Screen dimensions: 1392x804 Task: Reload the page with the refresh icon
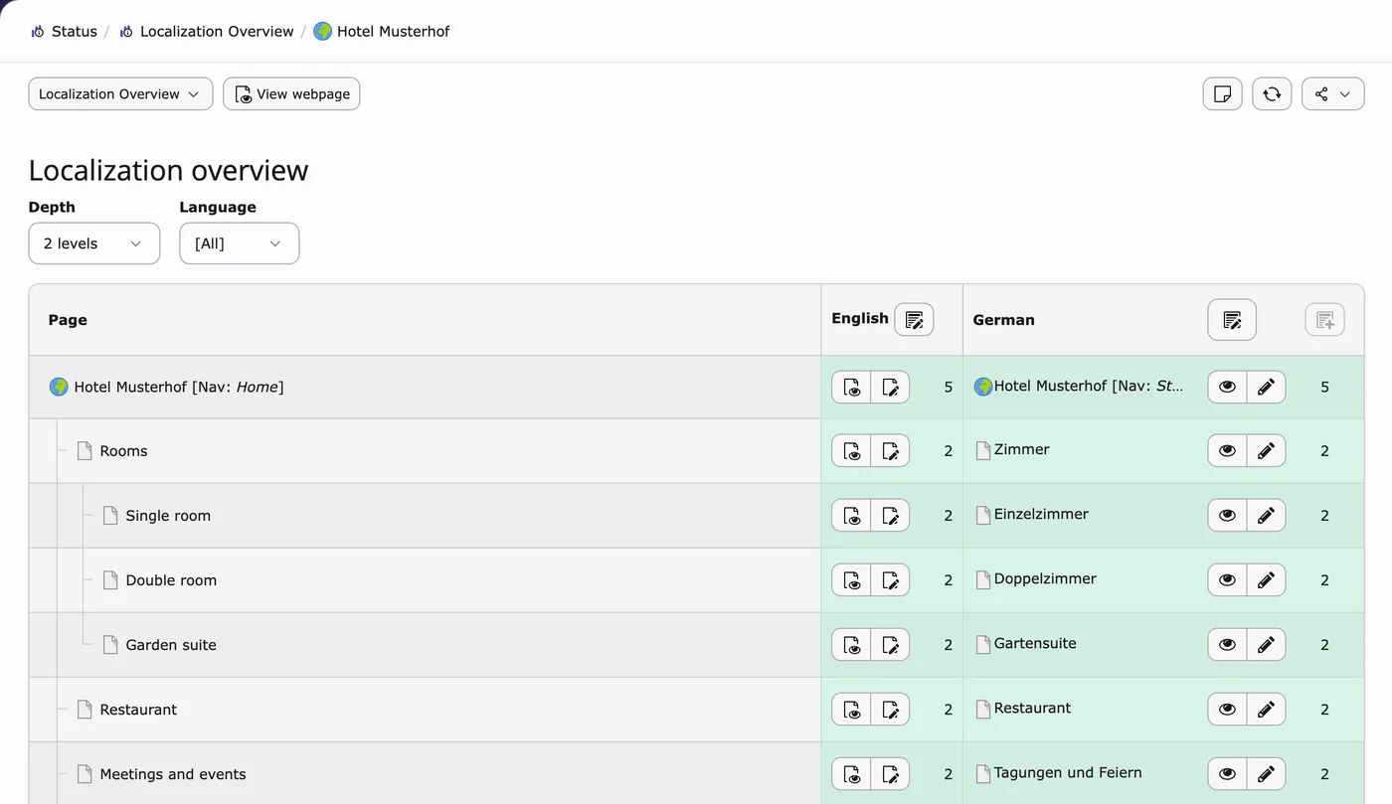pos(1272,94)
